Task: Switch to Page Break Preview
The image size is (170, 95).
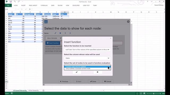Action: [x=144, y=93]
